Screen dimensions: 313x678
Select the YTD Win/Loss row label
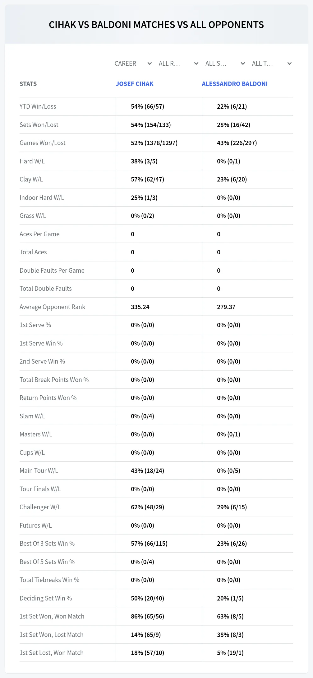point(38,106)
